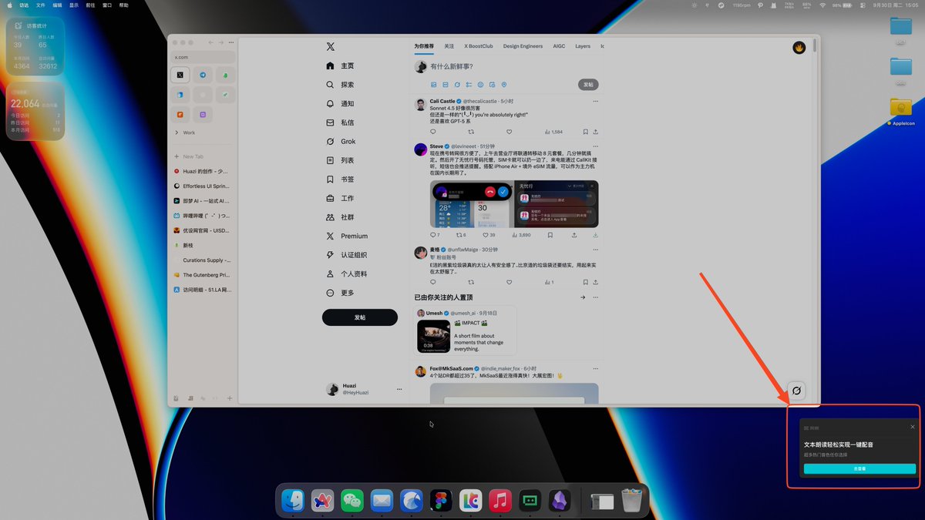Open the 个人资料 profile item
This screenshot has width=925, height=520.
click(x=347, y=273)
